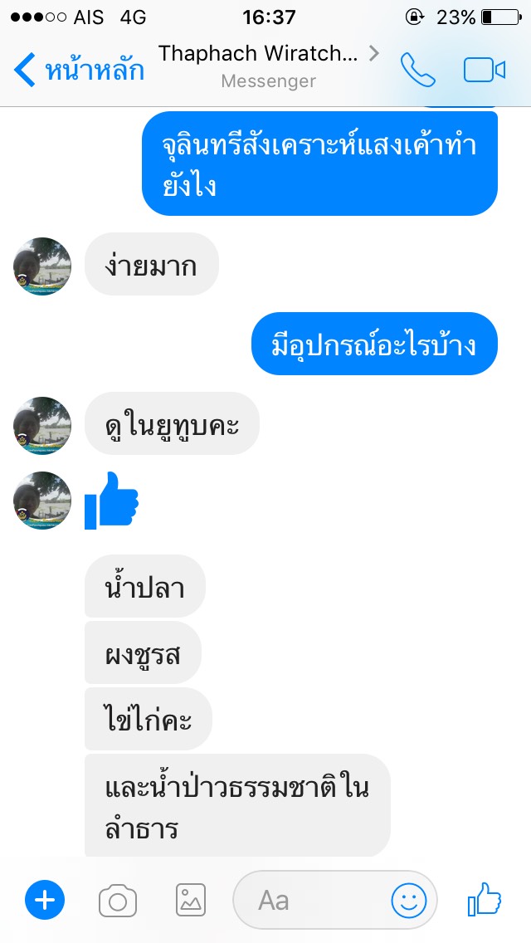Select the message bubble น้ำปลา
Viewport: 531px width, 943px height.
pos(145,586)
